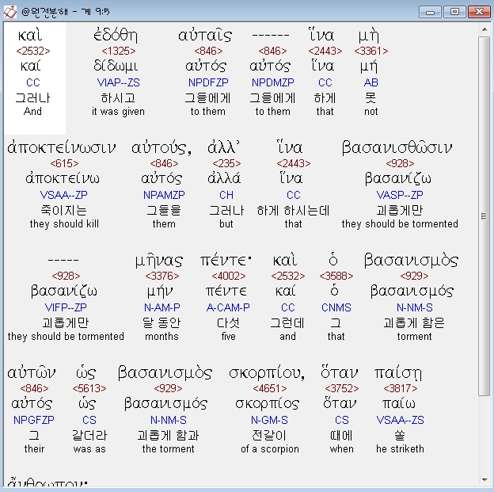Image resolution: width=494 pixels, height=492 pixels.
Task: Click the parsing code VSAA--ZP
Action: (63, 195)
